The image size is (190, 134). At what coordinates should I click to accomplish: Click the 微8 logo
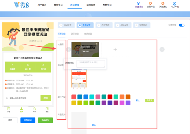coord(22,5)
